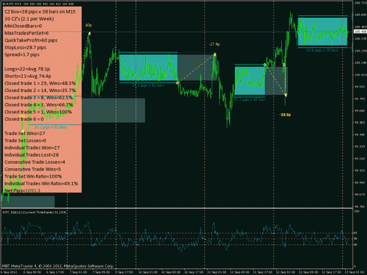Select the 'Shorts=21=Avg 74.4p' statistic
Viewport: 367px width, 275px height.
click(x=28, y=76)
